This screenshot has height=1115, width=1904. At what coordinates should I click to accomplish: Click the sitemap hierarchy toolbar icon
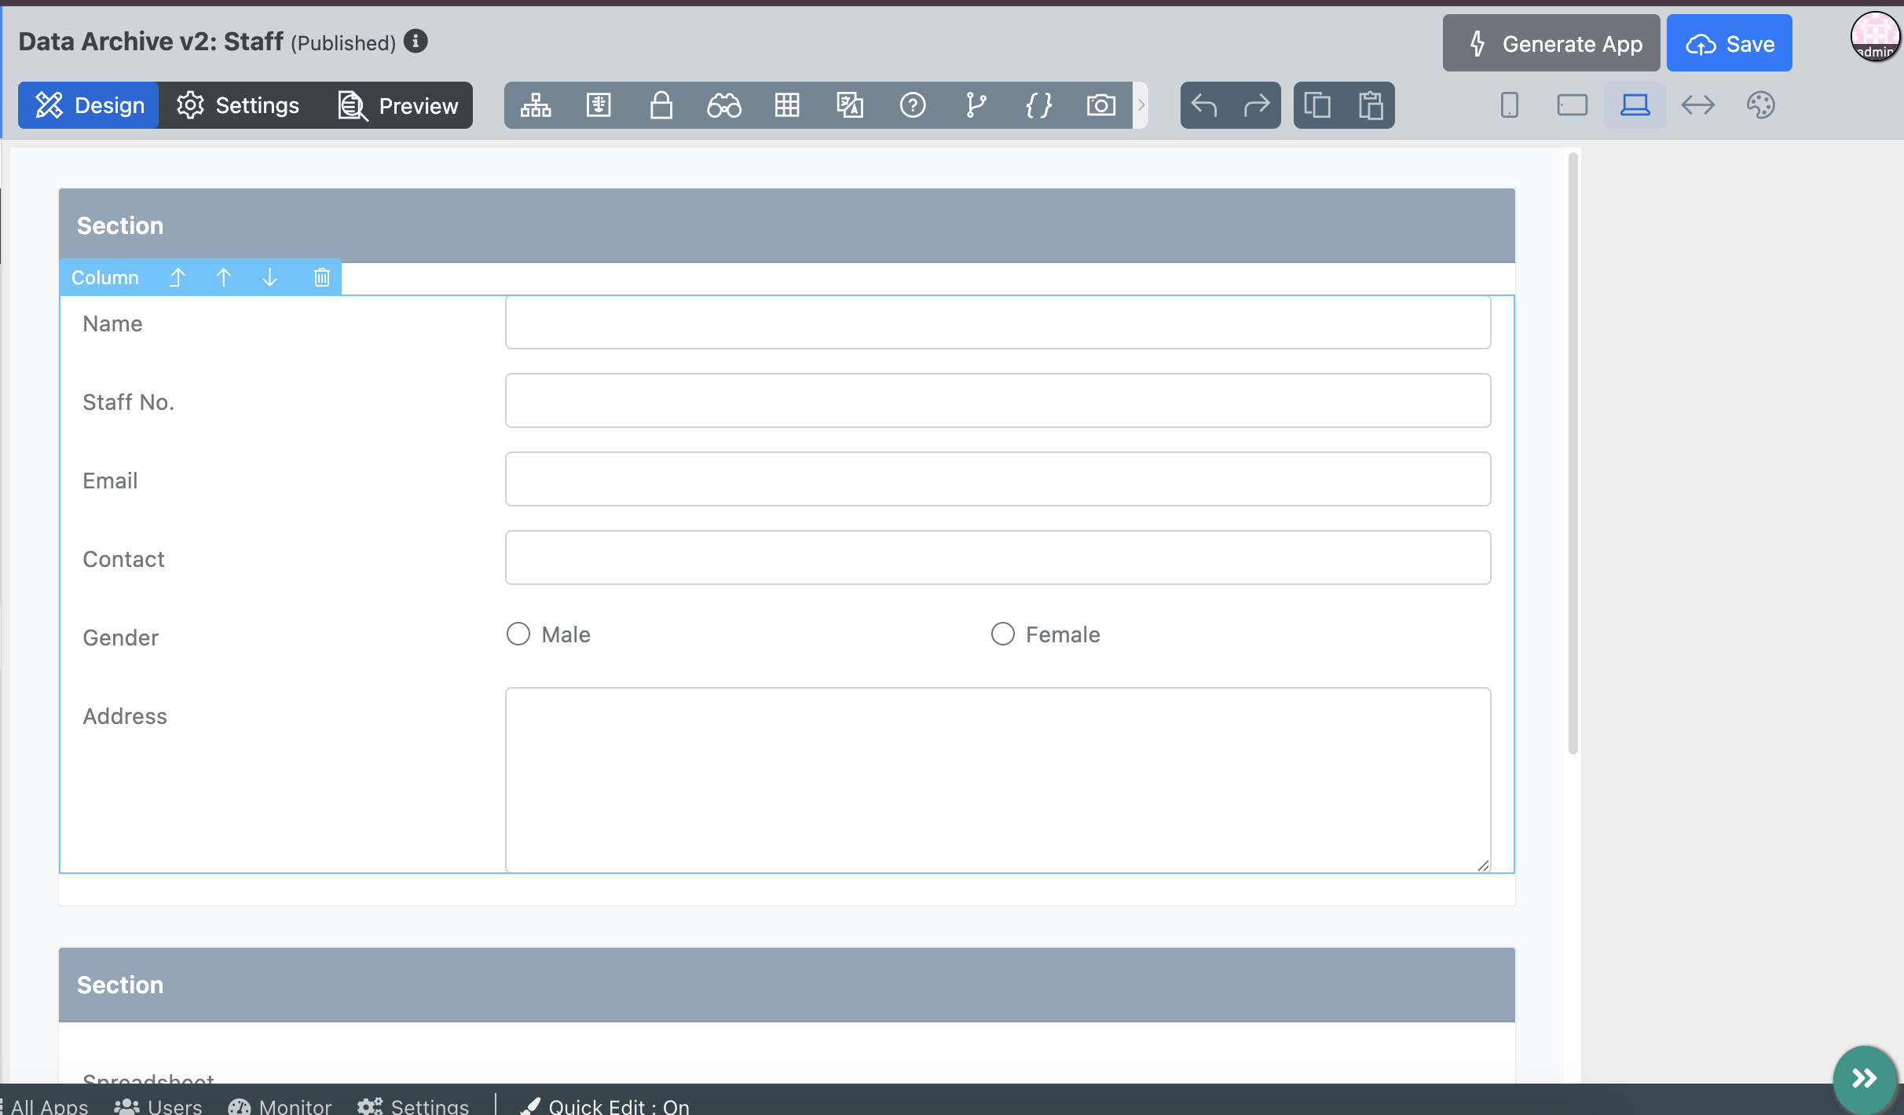pyautogui.click(x=536, y=105)
